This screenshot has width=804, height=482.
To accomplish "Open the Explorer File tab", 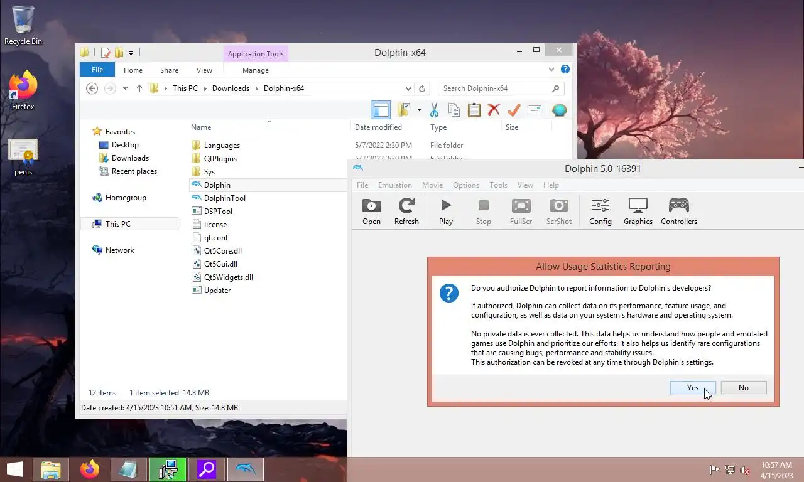I will tap(97, 70).
